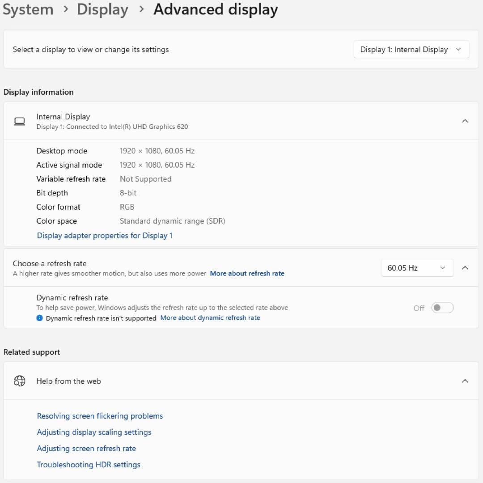Open Adjusting display scaling settings

pos(94,432)
